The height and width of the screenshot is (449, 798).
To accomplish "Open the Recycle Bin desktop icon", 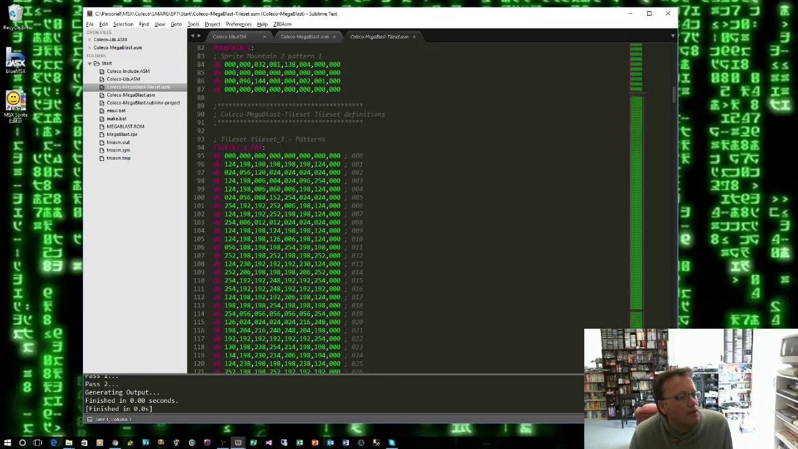I will tap(16, 17).
